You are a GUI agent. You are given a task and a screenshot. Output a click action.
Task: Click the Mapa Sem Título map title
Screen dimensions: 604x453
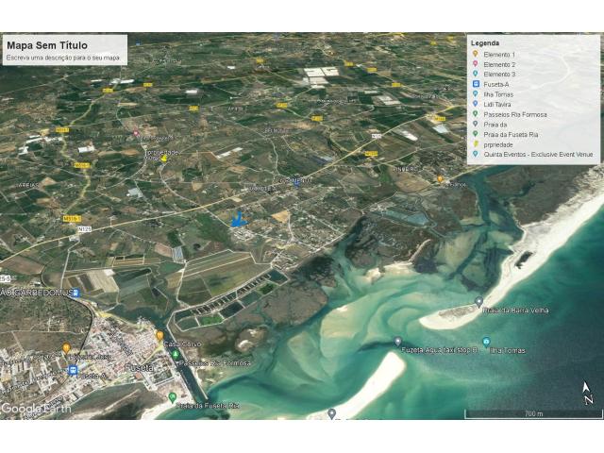47,45
